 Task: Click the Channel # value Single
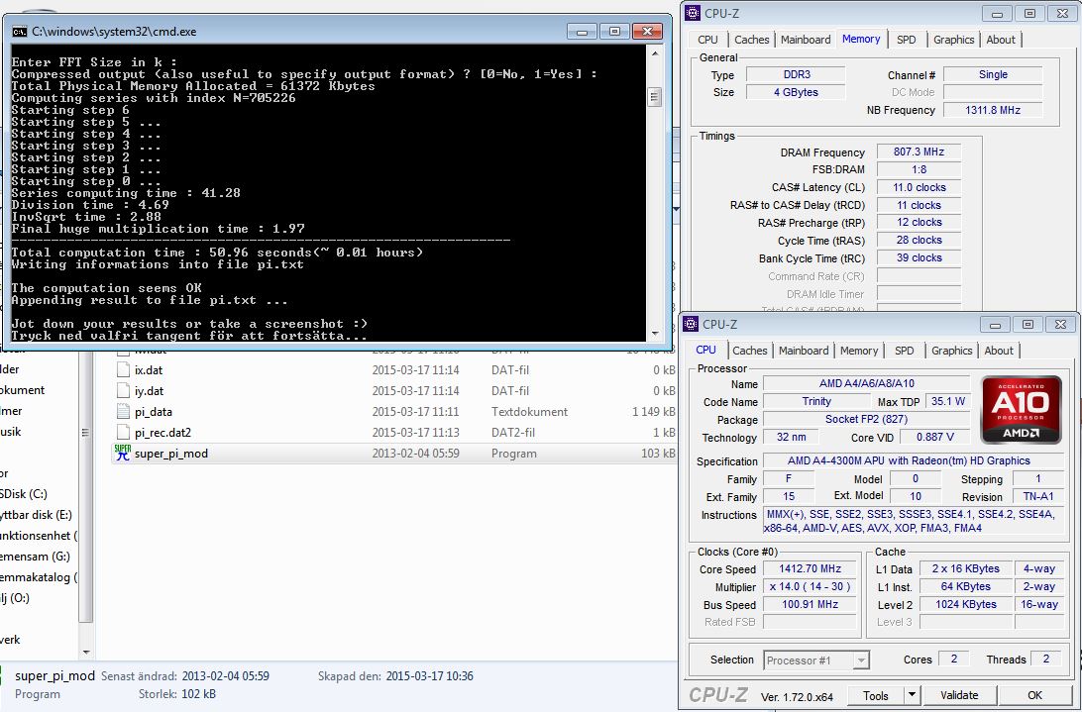pos(993,74)
